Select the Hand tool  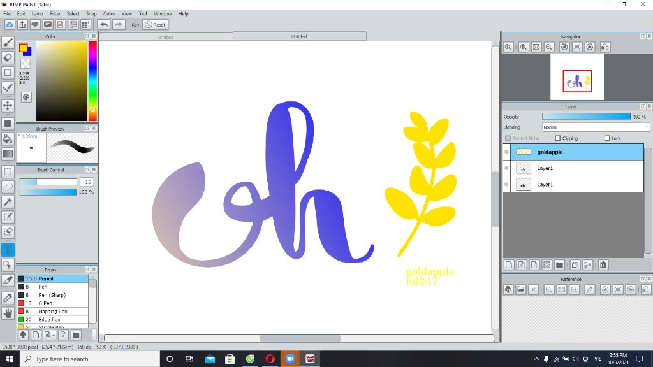[x=8, y=313]
